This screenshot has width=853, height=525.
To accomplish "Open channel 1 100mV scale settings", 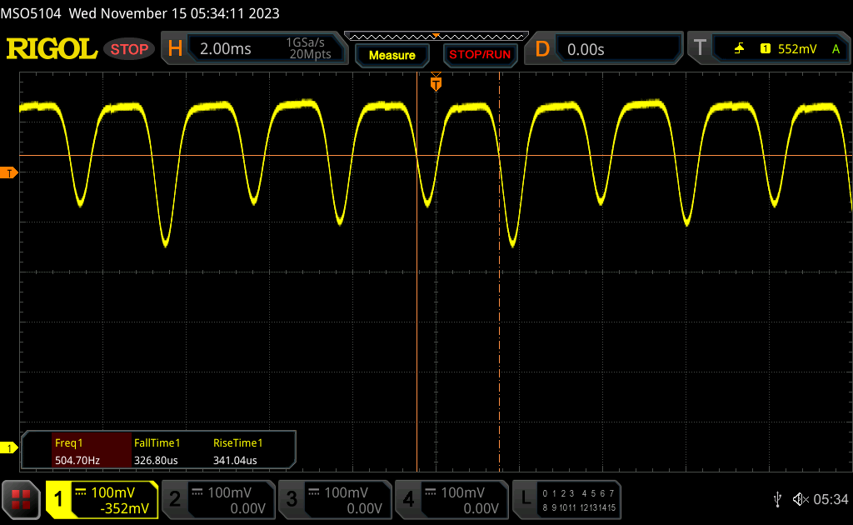I will [x=112, y=492].
